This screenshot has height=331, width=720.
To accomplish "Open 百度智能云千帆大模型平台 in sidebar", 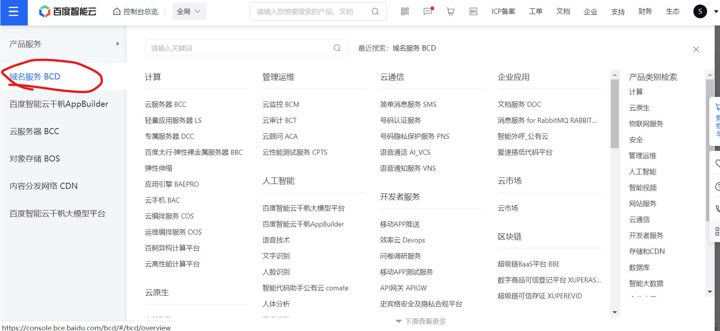I will pyautogui.click(x=57, y=214).
